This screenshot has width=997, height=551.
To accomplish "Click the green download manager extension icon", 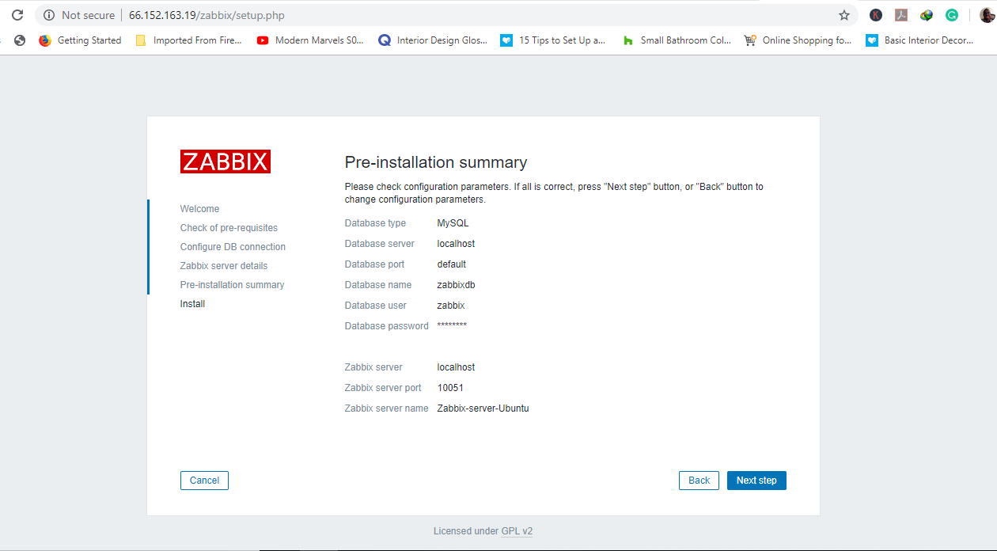I will point(927,15).
